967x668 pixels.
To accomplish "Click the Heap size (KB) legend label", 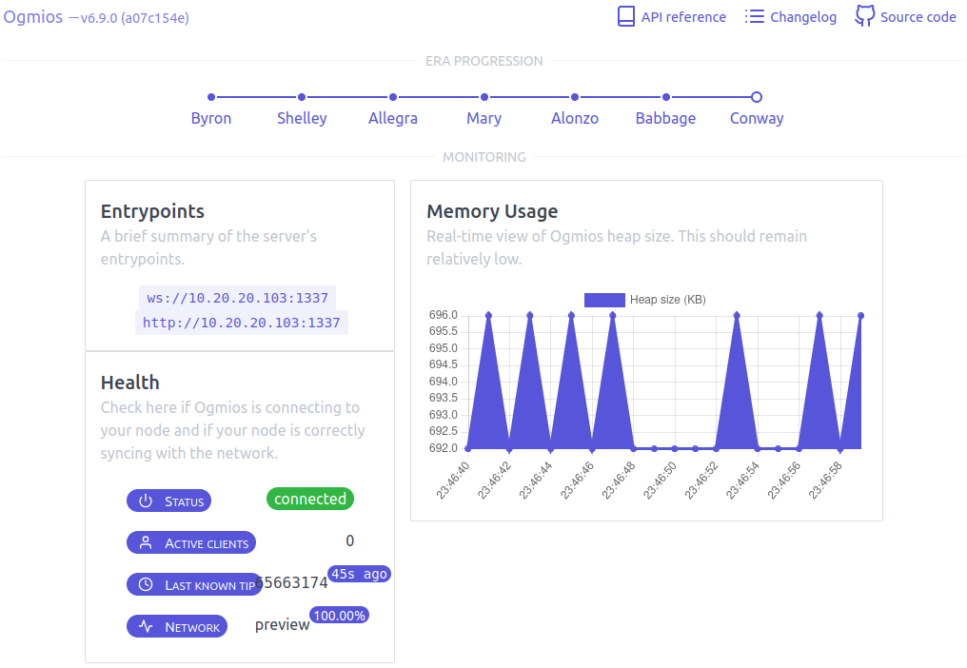I will (x=668, y=300).
